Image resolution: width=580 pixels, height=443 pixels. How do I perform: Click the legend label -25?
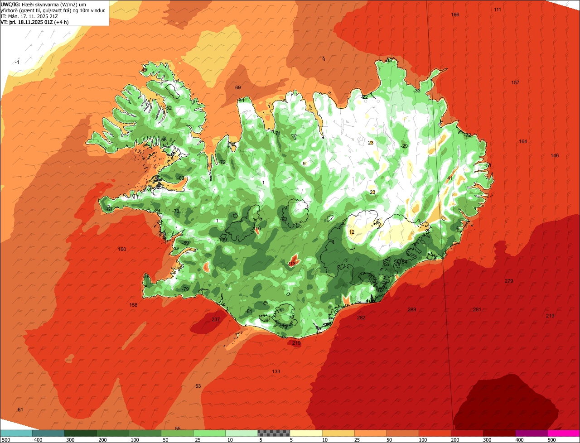point(198,440)
